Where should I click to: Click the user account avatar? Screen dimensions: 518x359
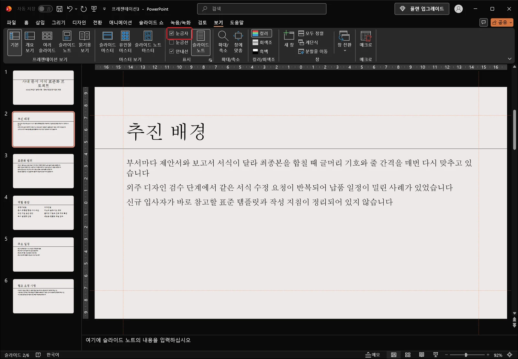(458, 9)
